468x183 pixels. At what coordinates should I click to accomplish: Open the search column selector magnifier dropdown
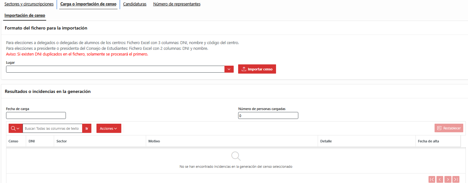click(x=16, y=128)
